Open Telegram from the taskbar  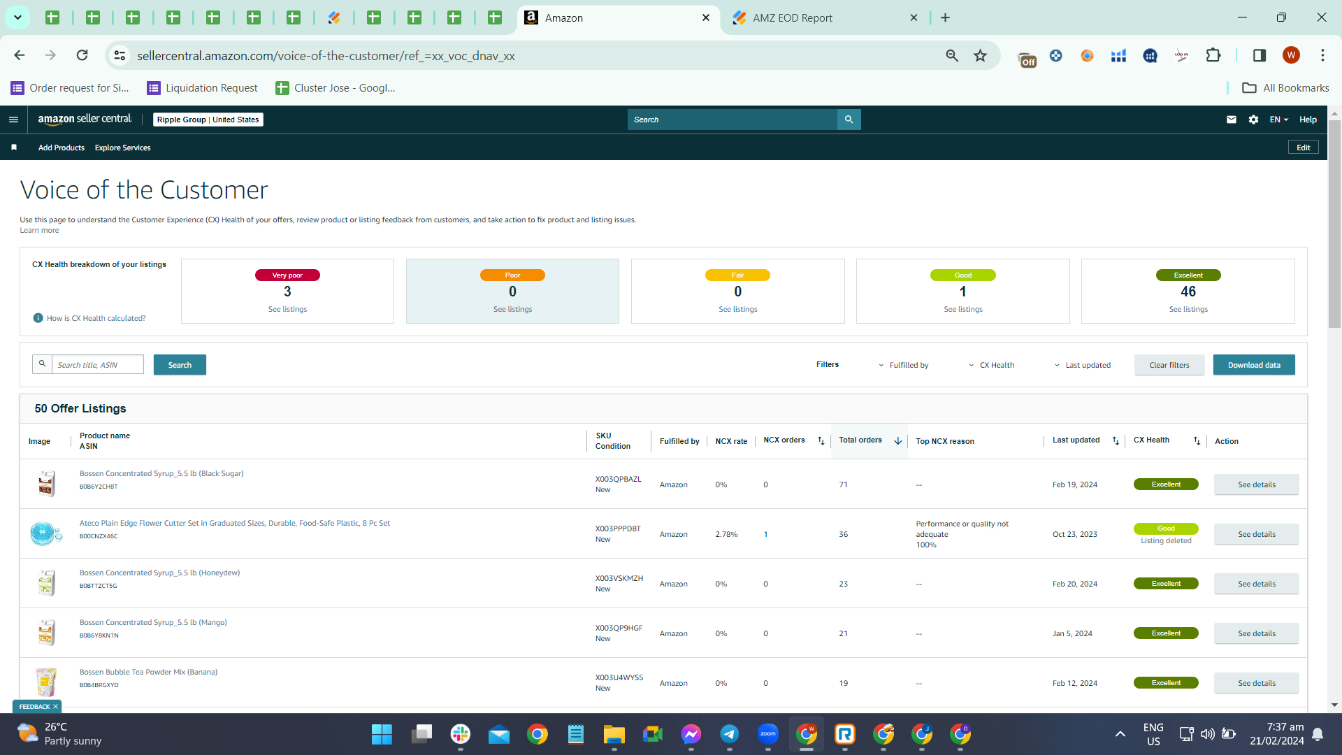coord(730,734)
